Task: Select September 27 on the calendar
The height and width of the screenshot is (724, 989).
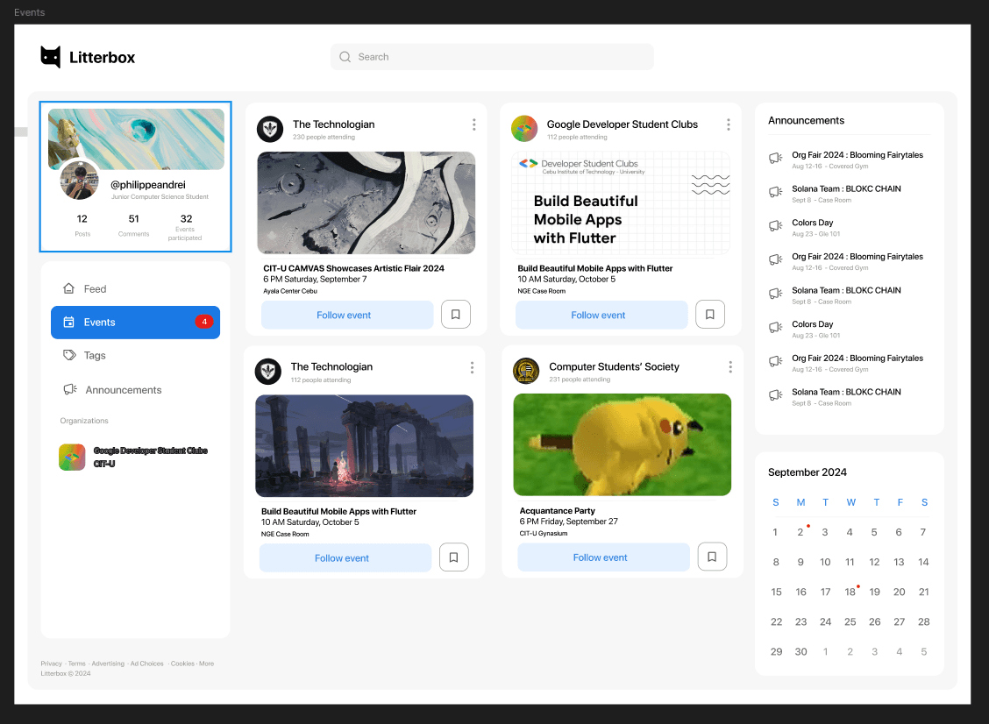Action: click(900, 621)
